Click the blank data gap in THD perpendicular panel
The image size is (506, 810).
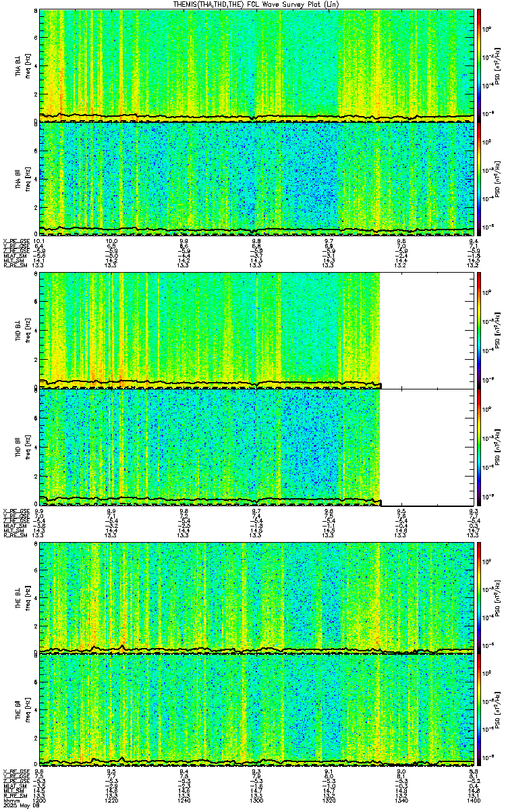[x=428, y=331]
